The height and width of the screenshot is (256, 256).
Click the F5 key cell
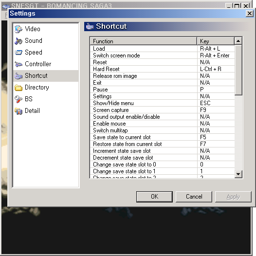(x=216, y=137)
